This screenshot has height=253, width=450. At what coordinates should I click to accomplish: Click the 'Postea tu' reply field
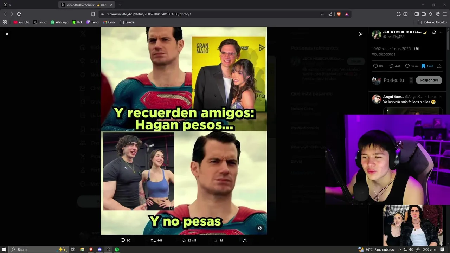click(x=394, y=80)
